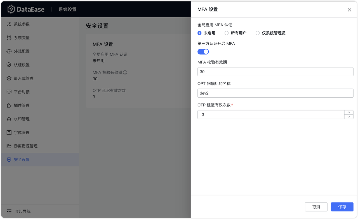Image resolution: width=358 pixels, height=219 pixels.
Task: Click the 系统参数 sidebar icon
Action: (9, 24)
